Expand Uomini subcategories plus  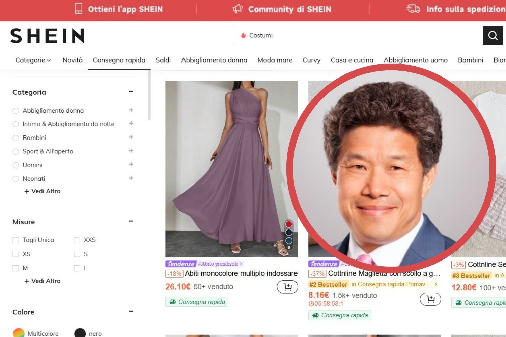[131, 164]
